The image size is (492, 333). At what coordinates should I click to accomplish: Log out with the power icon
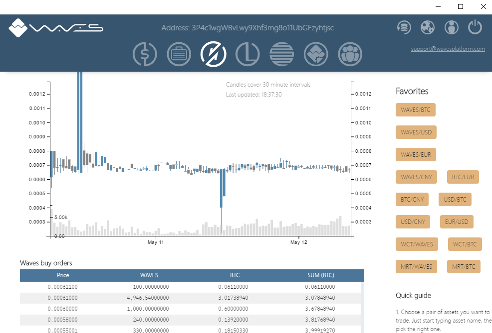(x=475, y=27)
